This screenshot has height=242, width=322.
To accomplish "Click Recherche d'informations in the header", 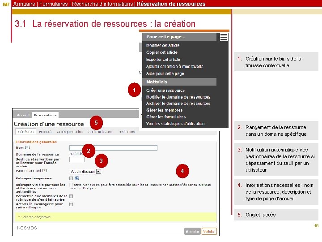I will tap(102, 4).
